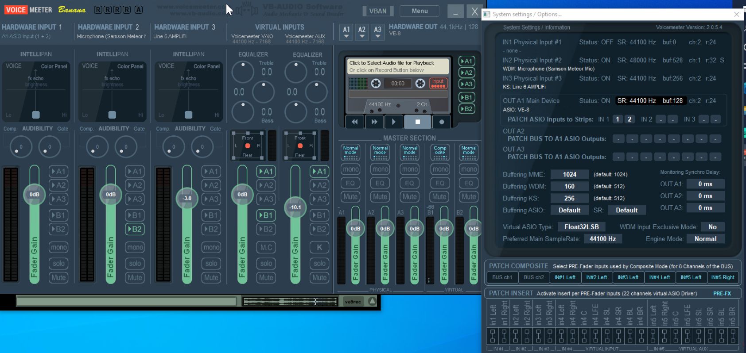This screenshot has height=353, width=746.
Task: Click VAIO equalizer Treble knob
Action: [x=243, y=72]
